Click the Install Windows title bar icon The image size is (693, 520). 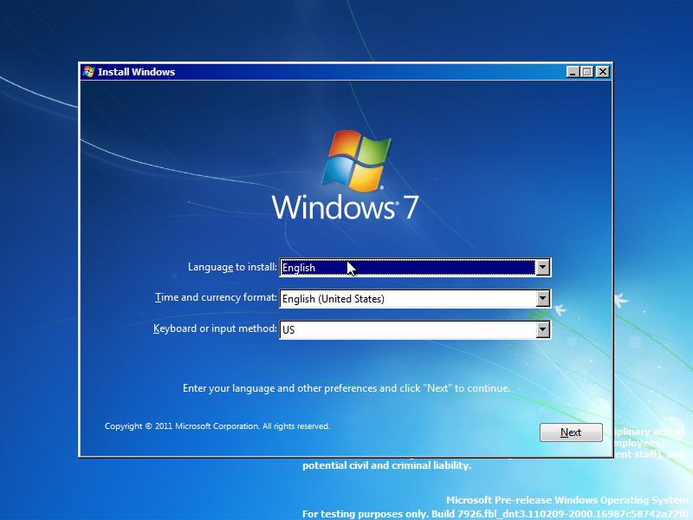[x=87, y=72]
